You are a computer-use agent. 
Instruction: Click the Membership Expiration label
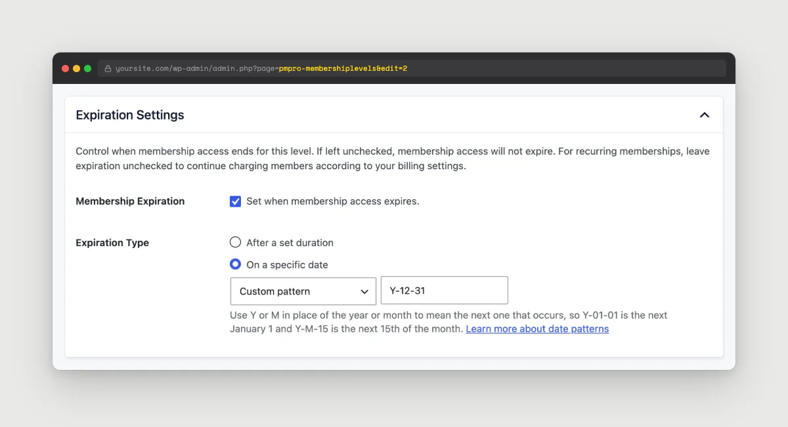pyautogui.click(x=130, y=201)
